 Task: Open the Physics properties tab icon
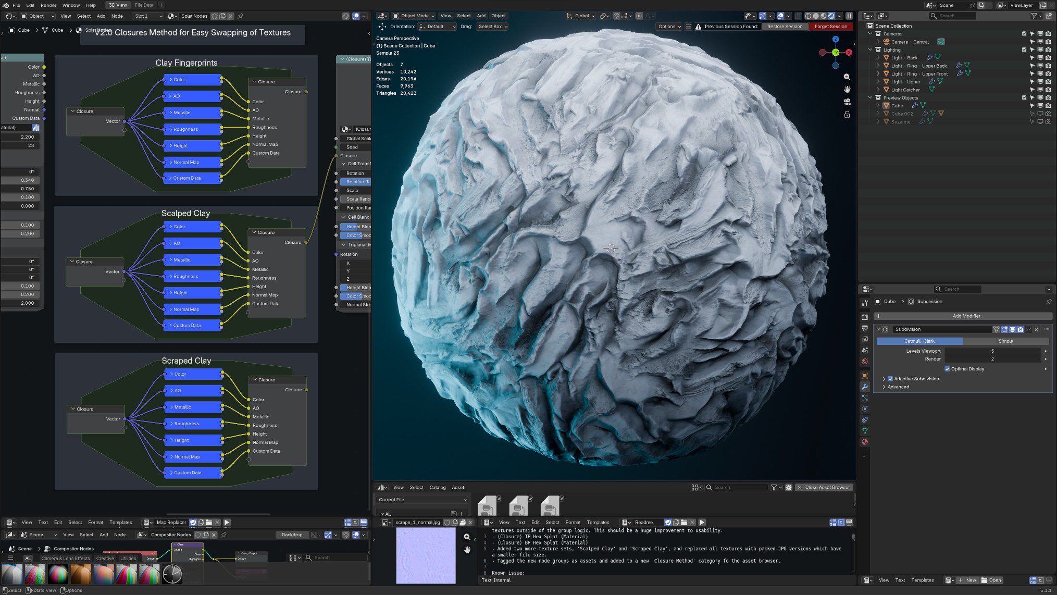[865, 409]
